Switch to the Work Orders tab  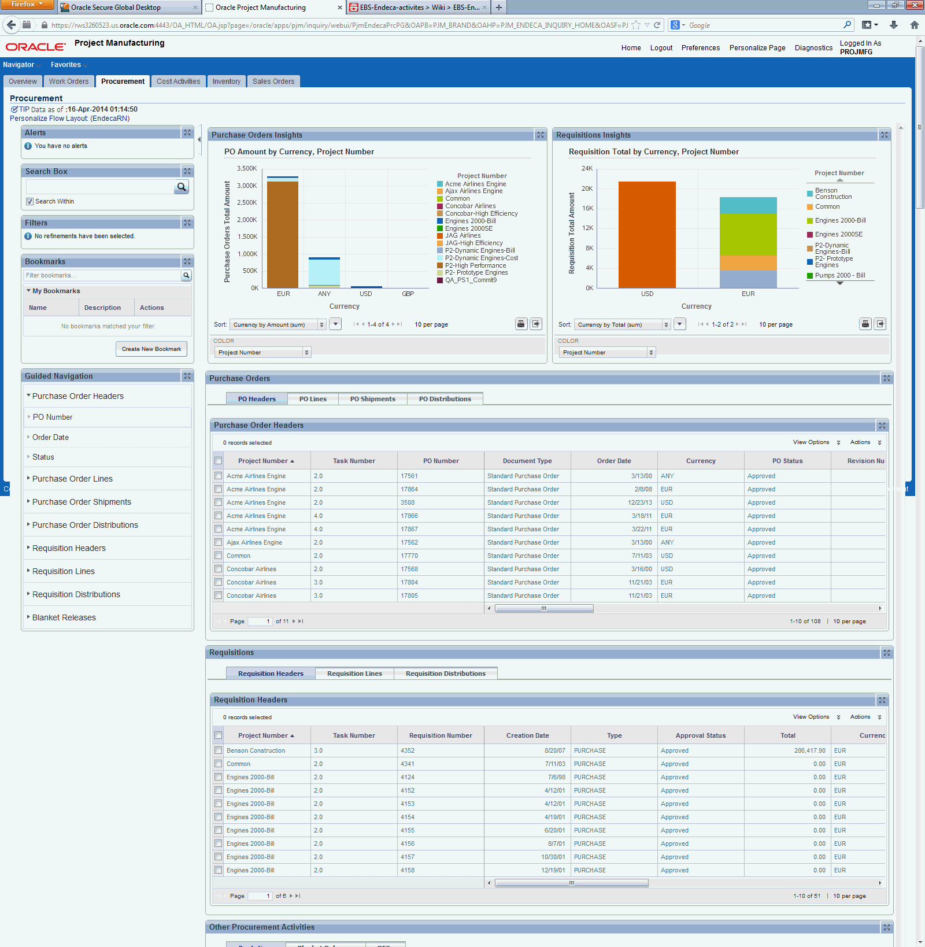pos(69,82)
